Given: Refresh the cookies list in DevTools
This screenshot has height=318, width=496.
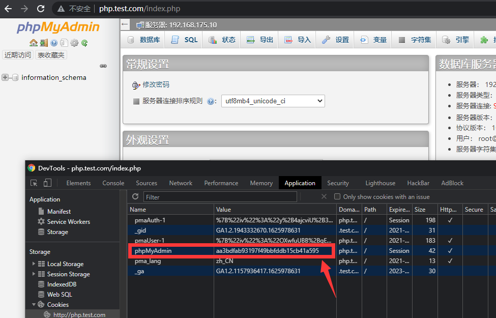Looking at the screenshot, I should point(135,196).
